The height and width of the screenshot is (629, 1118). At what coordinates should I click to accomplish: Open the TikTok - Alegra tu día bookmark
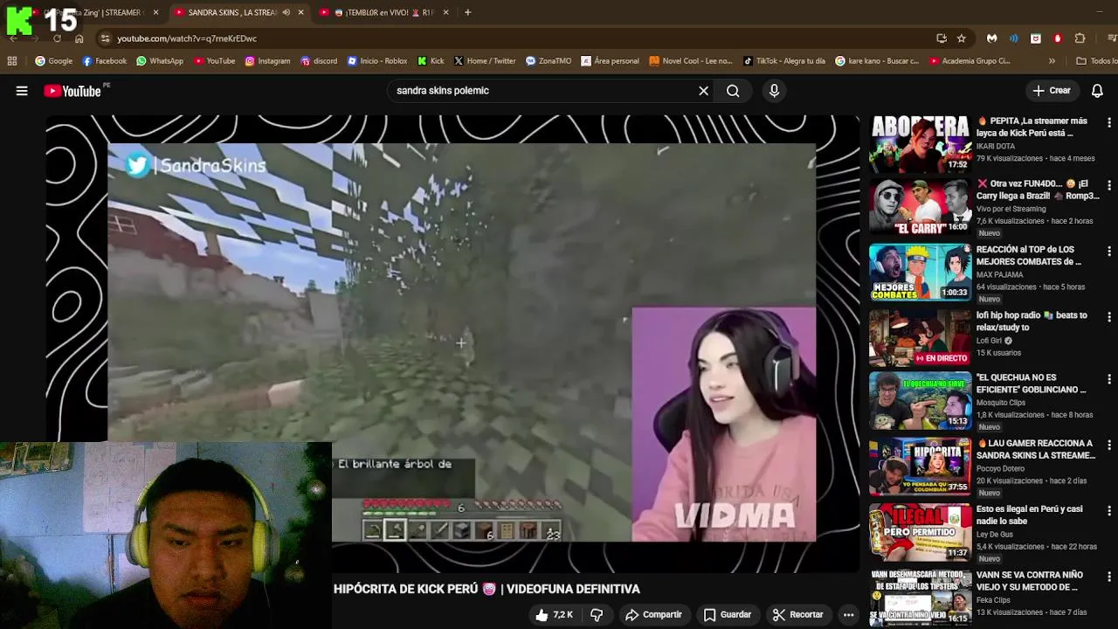(x=784, y=61)
